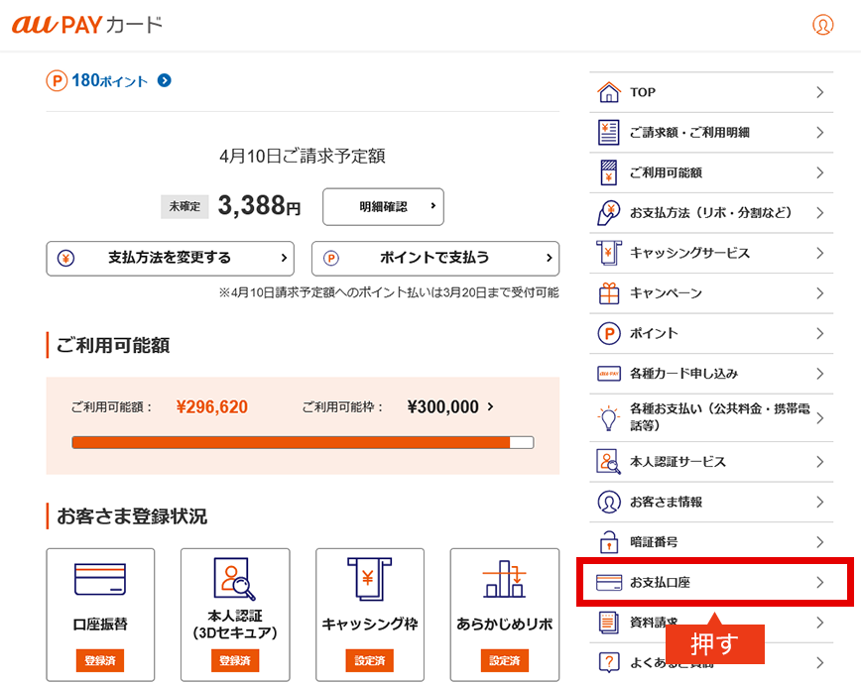Open the キャッシングサービス chevron arrow
This screenshot has width=861, height=684.
pos(819,253)
